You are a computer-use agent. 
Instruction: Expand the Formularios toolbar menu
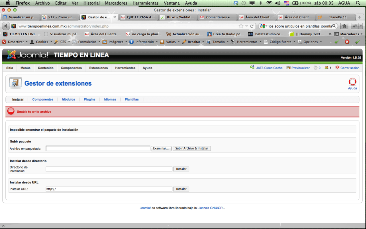tap(86, 42)
